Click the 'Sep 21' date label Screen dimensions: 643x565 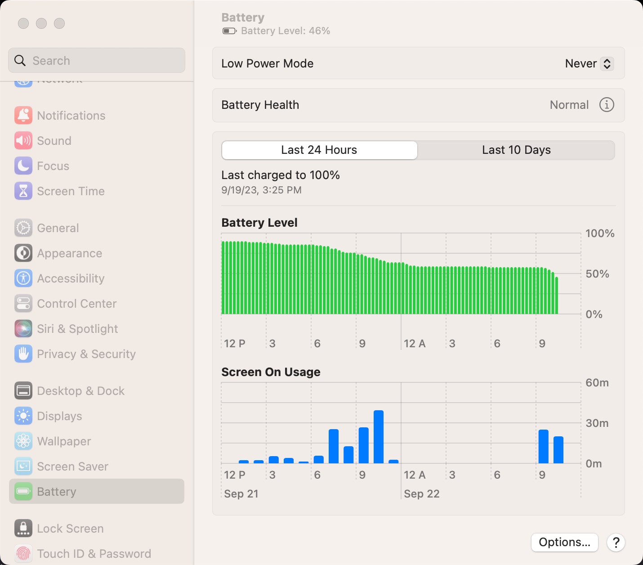(x=241, y=494)
